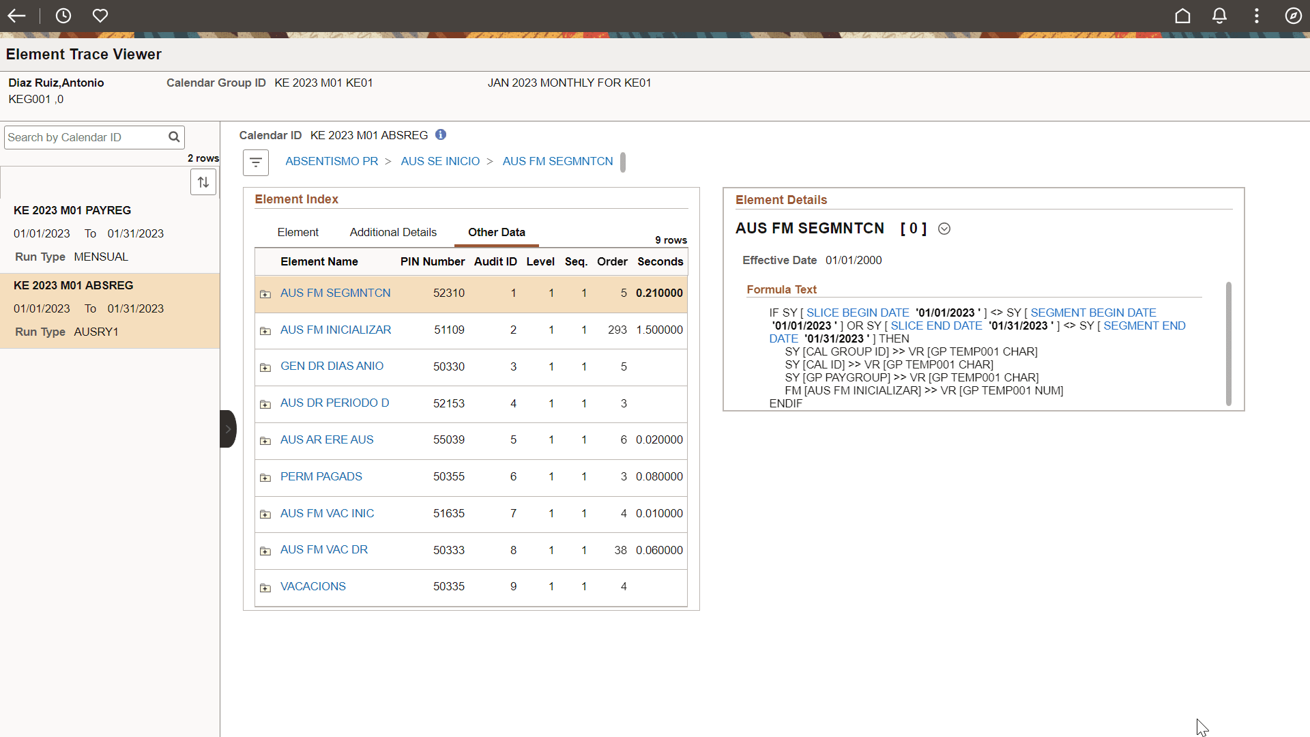
Task: Click the Favorites heart icon
Action: coord(100,15)
